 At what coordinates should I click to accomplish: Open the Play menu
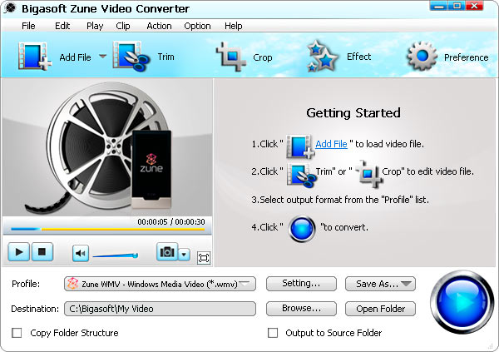[x=95, y=26]
